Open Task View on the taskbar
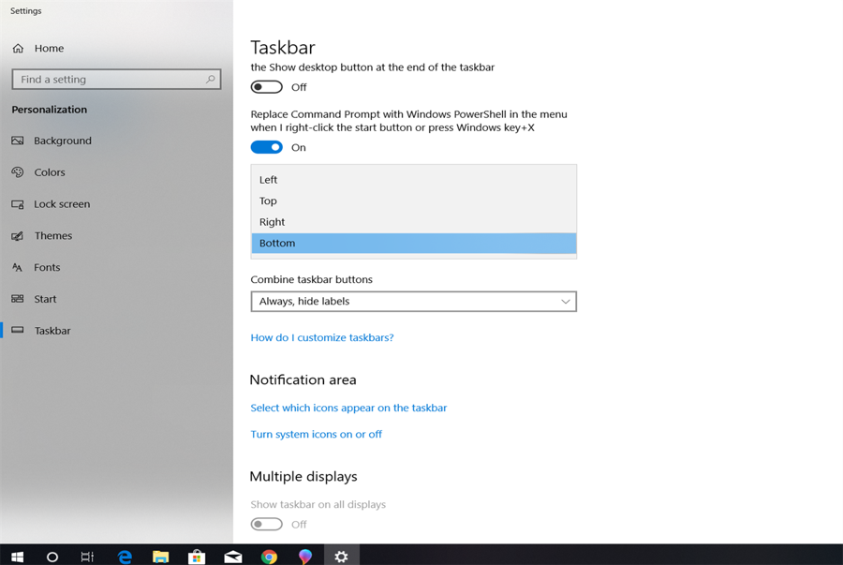 coord(87,557)
